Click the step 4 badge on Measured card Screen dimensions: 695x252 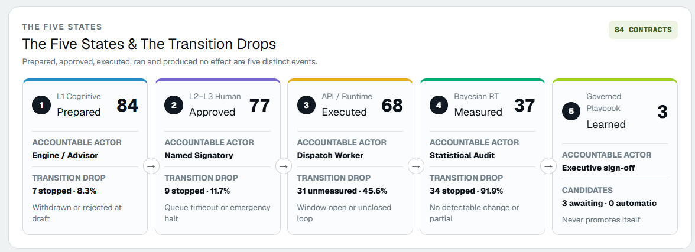click(439, 105)
